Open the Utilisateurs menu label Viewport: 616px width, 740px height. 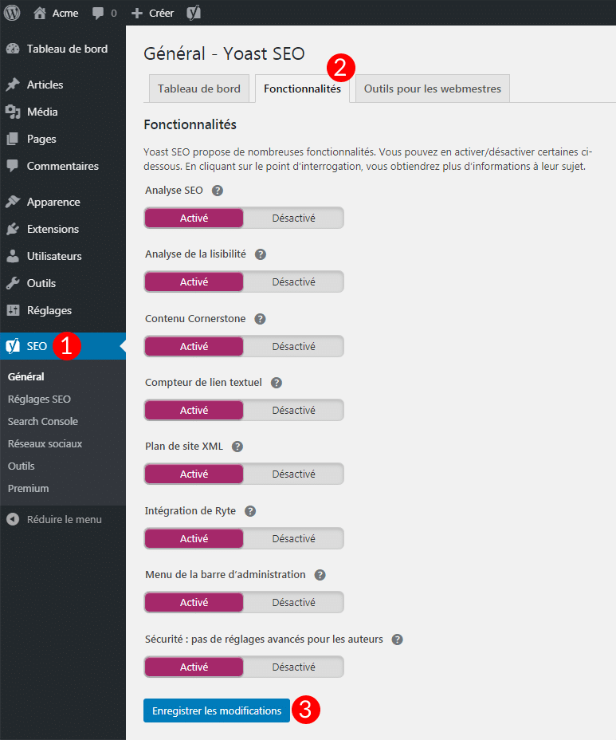54,256
